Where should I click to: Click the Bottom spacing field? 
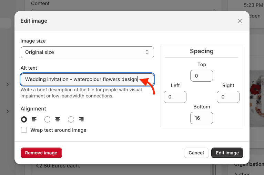coord(202,118)
